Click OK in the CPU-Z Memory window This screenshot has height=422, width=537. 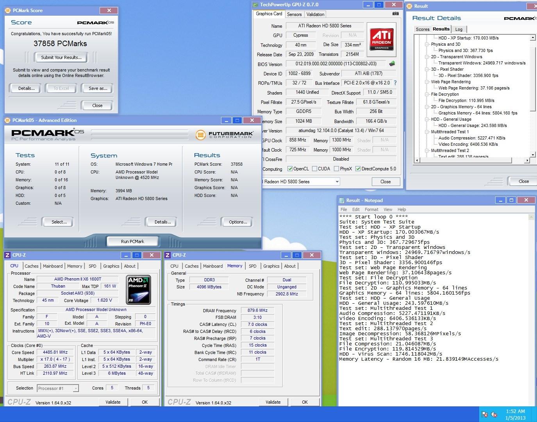305,402
